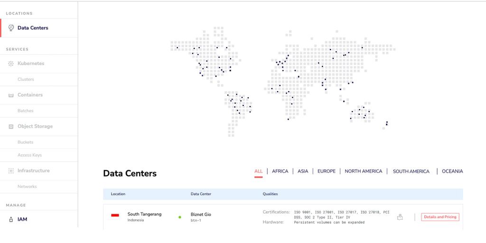The image size is (486, 243).
Task: Click the South Tangerang location name
Action: pyautogui.click(x=144, y=214)
